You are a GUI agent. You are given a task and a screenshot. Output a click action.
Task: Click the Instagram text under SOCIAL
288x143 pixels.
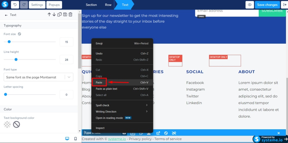tap(196, 90)
